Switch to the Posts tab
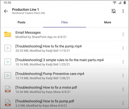This screenshot has width=129, height=109. [x=21, y=22]
